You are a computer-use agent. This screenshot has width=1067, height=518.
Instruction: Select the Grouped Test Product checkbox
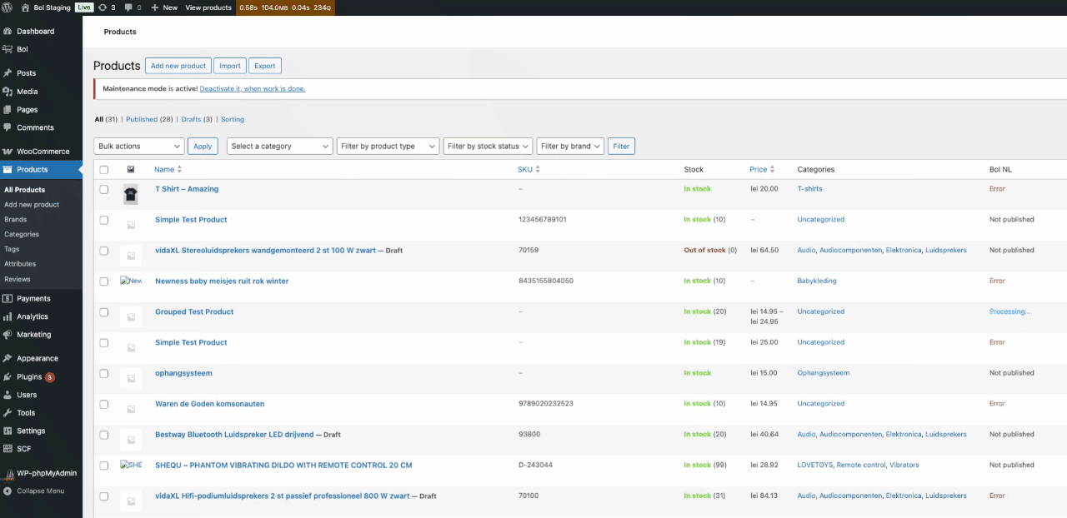104,312
